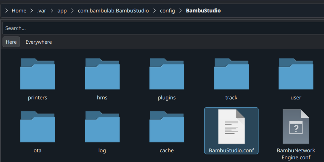The width and height of the screenshot is (324, 162).
Task: Go to app in breadcrumb
Action: 62,11
